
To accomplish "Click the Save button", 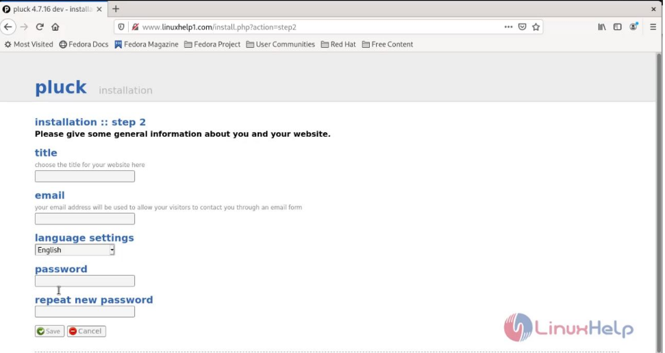I will click(49, 331).
